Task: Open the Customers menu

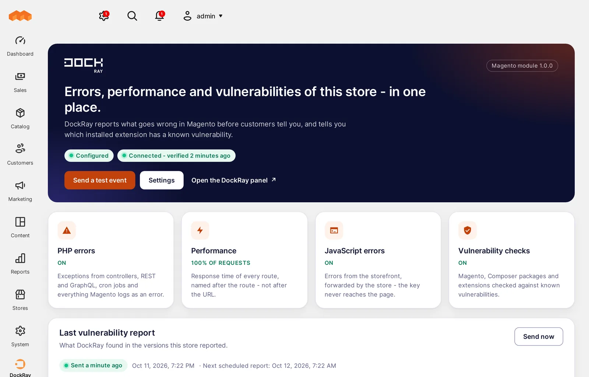Action: pos(20,155)
